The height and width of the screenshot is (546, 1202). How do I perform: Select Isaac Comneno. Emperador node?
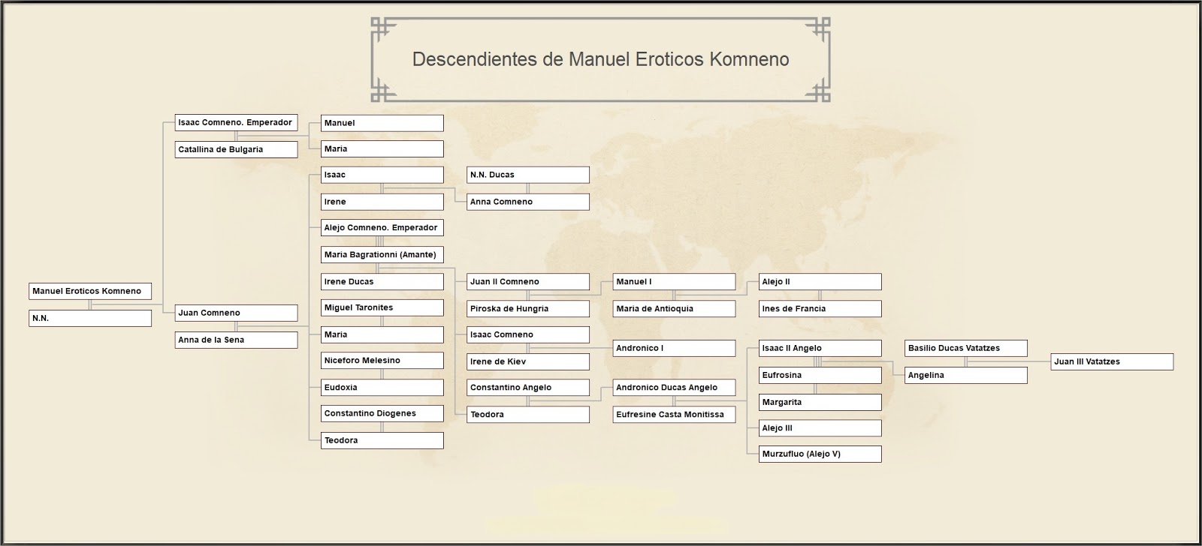coord(236,122)
